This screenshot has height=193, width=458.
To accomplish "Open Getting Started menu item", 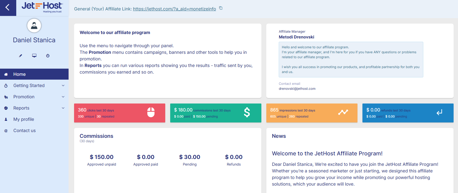I will click(34, 85).
